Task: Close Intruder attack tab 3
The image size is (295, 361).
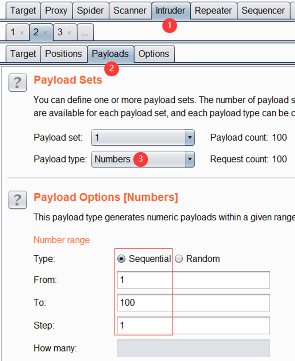Action: coord(69,33)
